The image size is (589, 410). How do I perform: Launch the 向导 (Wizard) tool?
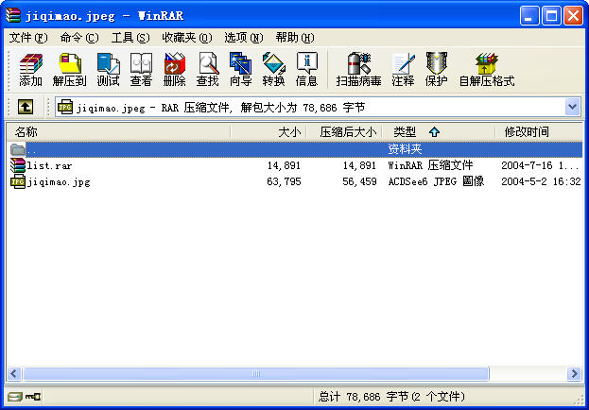[x=240, y=70]
